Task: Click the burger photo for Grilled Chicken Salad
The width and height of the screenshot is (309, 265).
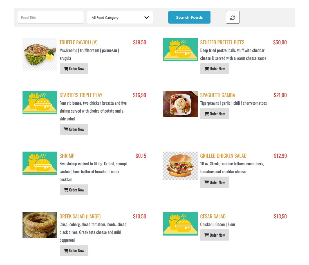Action: pos(180,166)
